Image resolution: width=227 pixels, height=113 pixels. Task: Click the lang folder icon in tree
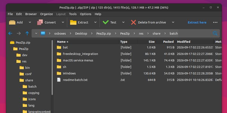(x=25, y=105)
